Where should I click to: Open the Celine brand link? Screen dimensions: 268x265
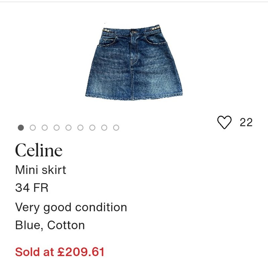pyautogui.click(x=39, y=151)
